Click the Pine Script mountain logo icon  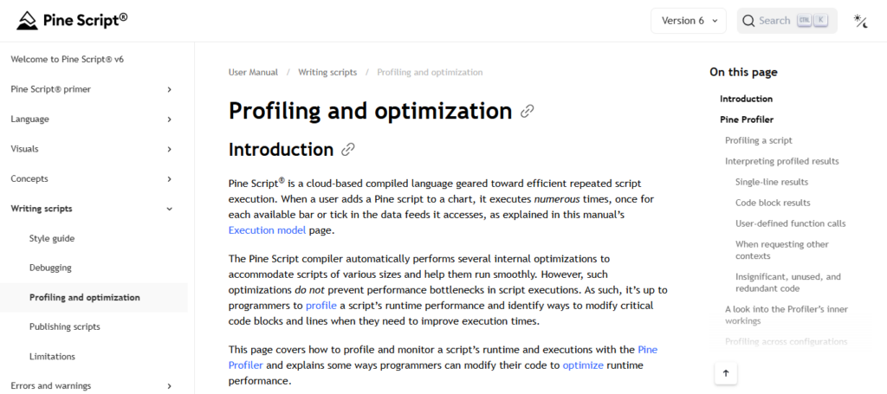(x=28, y=20)
